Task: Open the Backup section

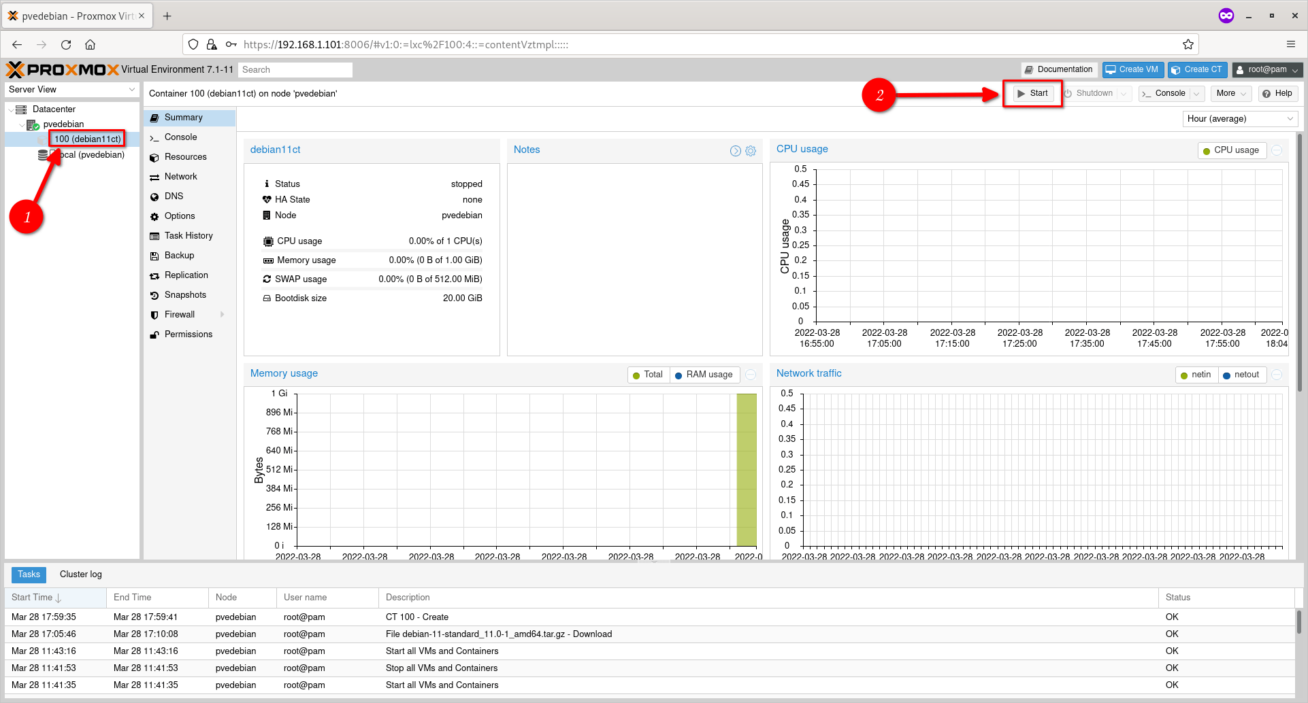Action: pyautogui.click(x=189, y=256)
